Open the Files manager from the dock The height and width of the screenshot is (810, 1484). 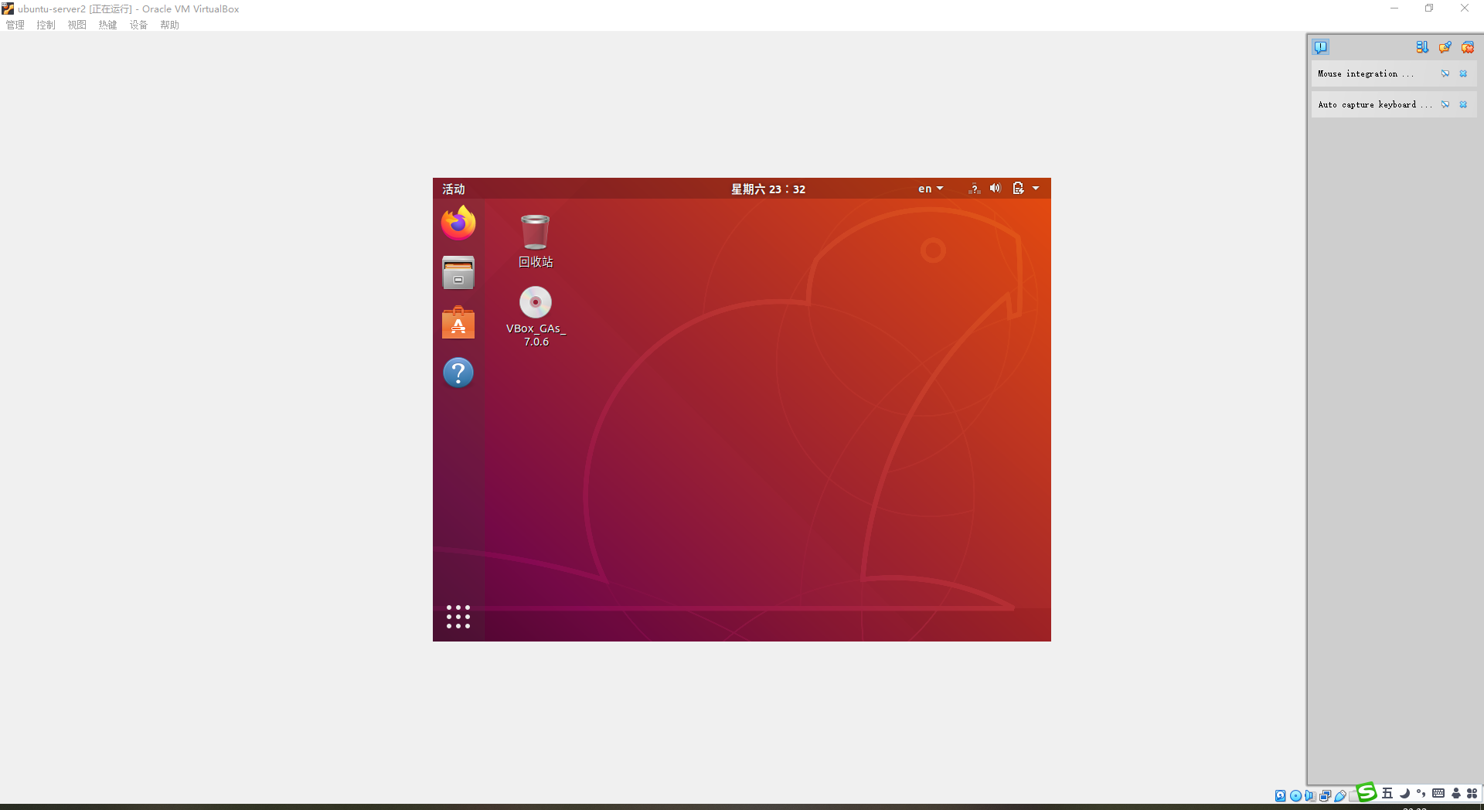pos(458,273)
